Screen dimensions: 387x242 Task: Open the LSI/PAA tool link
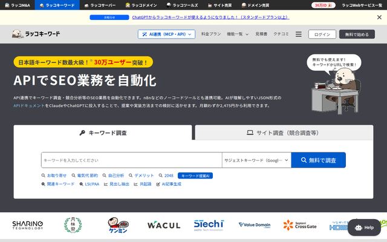tap(89, 184)
